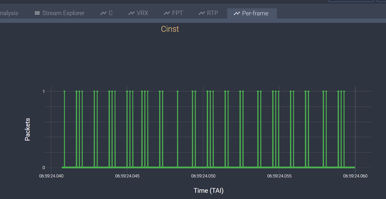Switch to the VRX tab
Image resolution: width=386 pixels, height=199 pixels.
pos(138,13)
